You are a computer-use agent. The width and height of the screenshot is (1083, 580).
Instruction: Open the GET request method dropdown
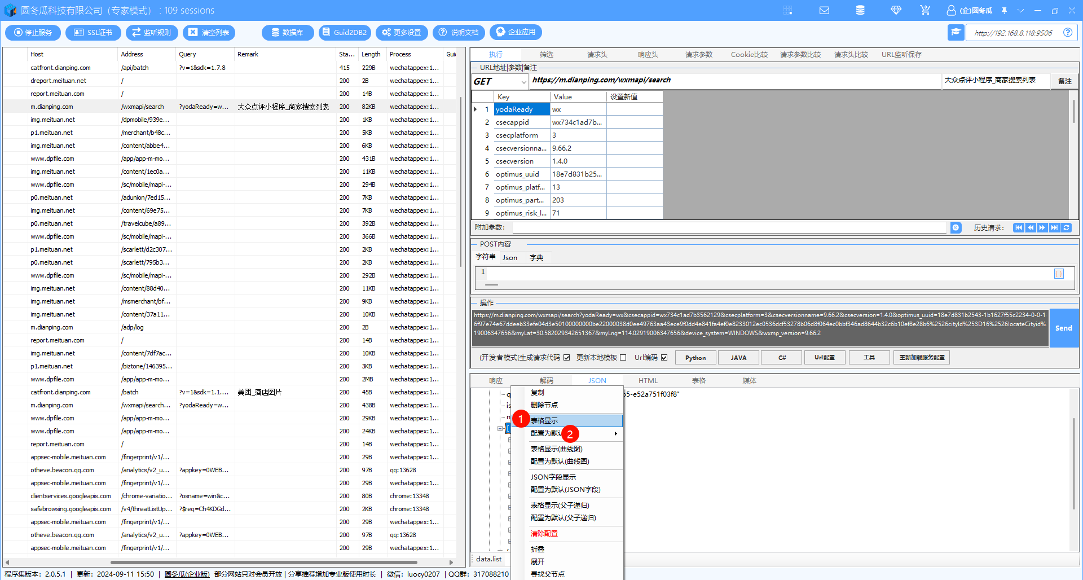523,82
